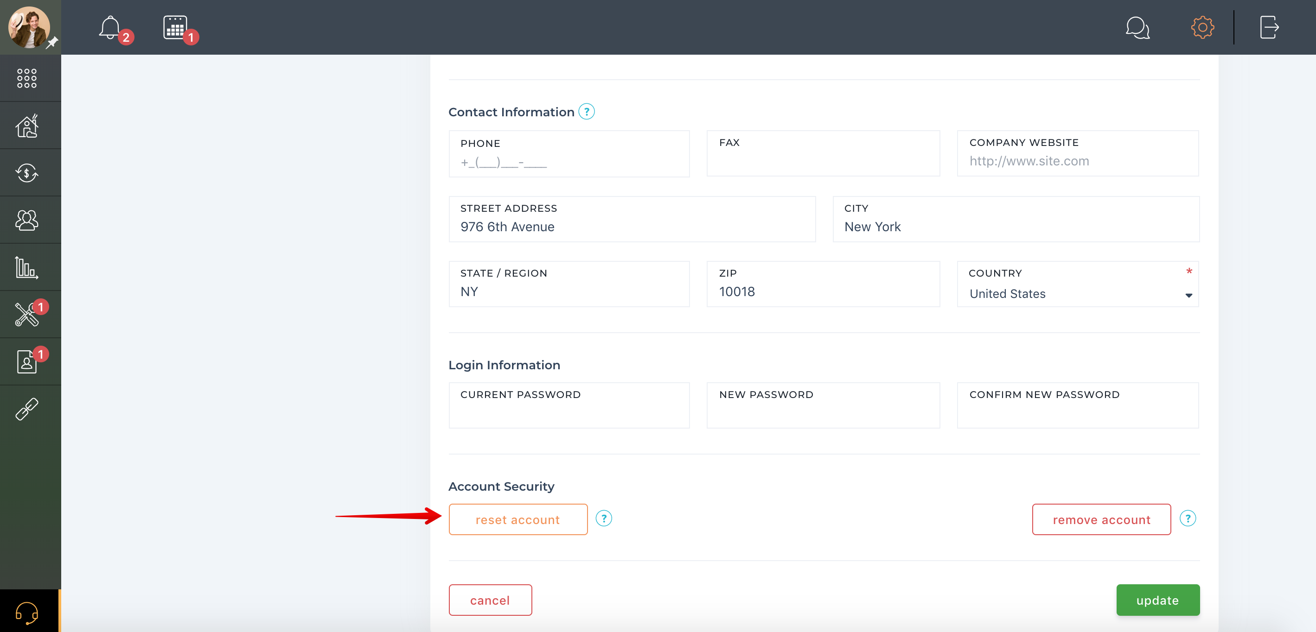Click the ZIP field
Image resolution: width=1316 pixels, height=632 pixels.
coord(823,284)
